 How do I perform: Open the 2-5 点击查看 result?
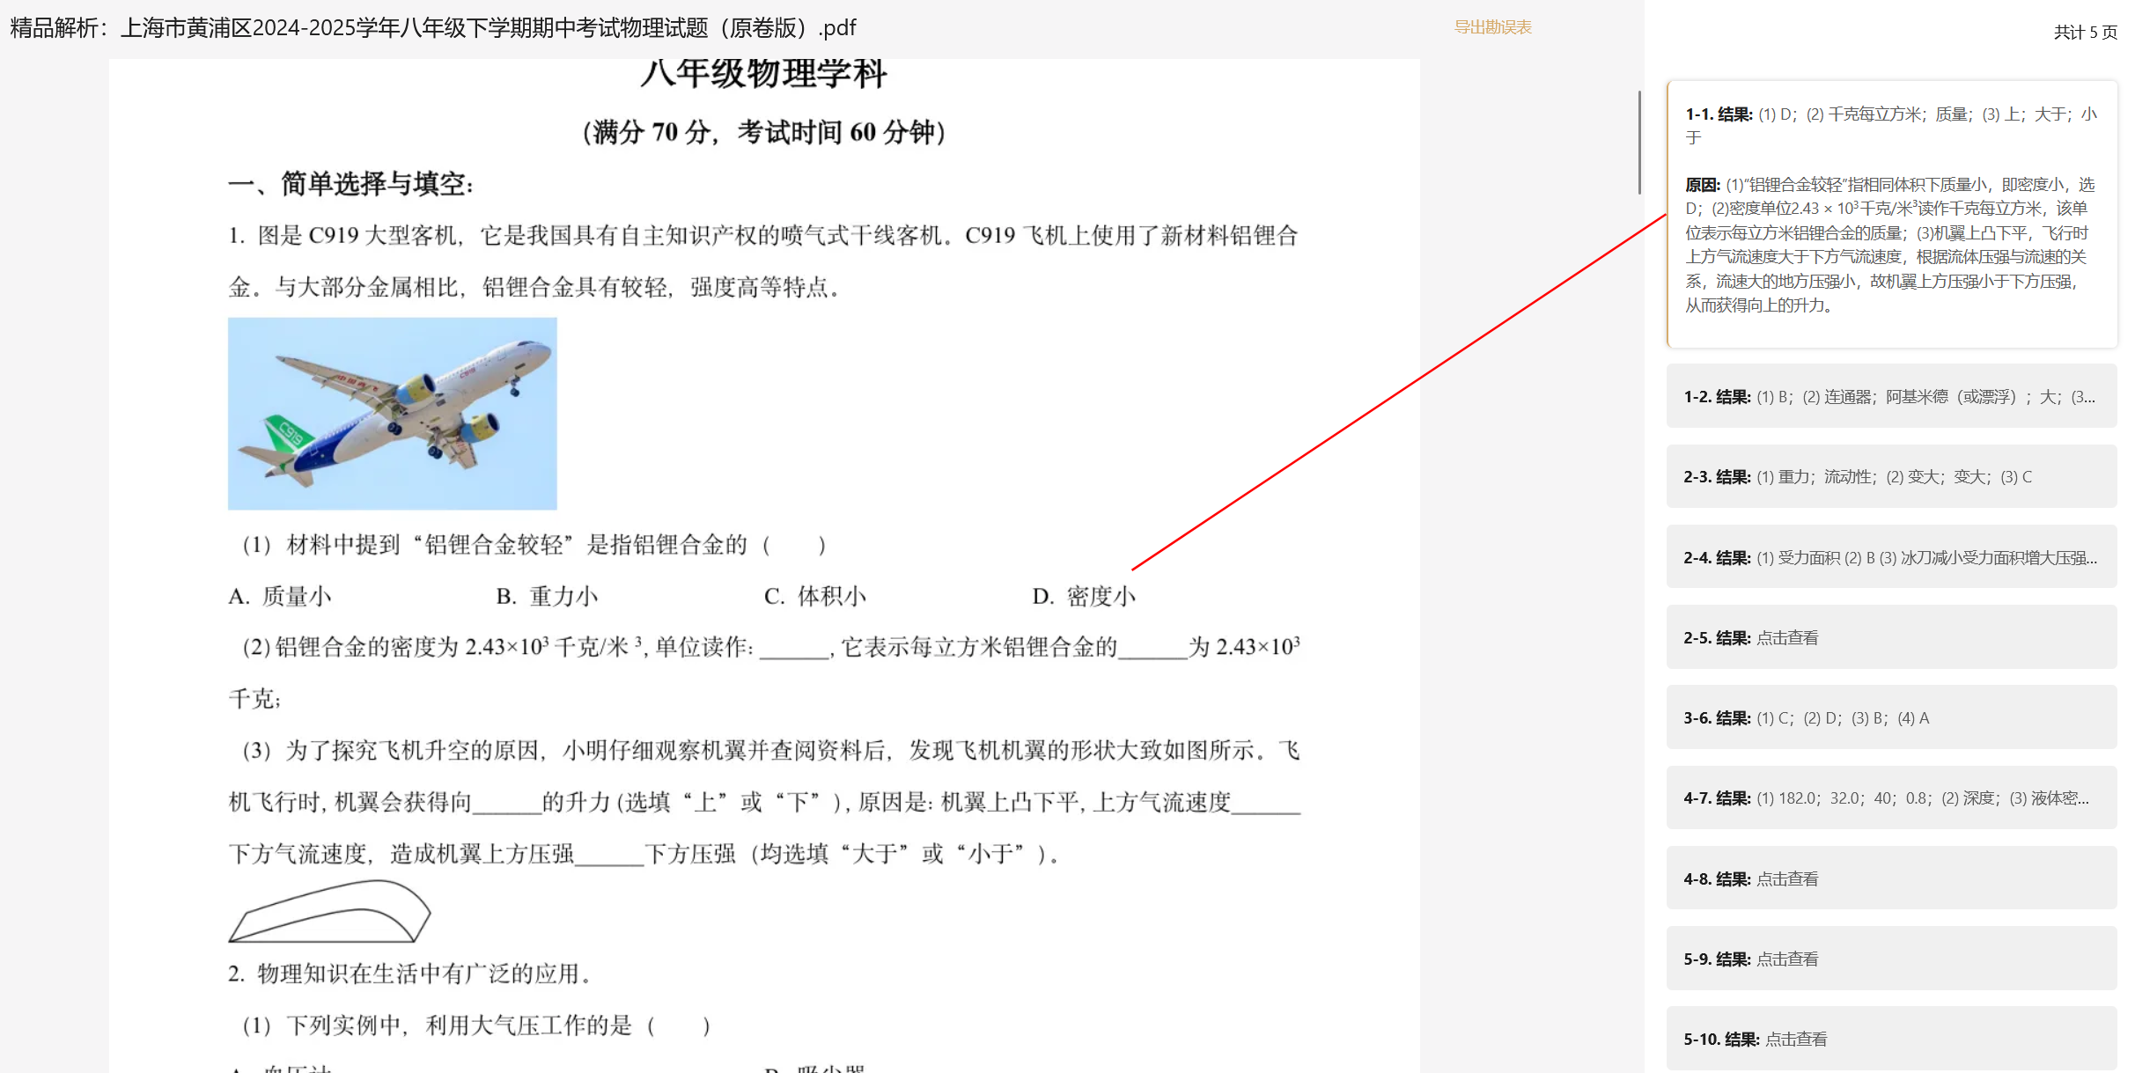pos(1786,638)
